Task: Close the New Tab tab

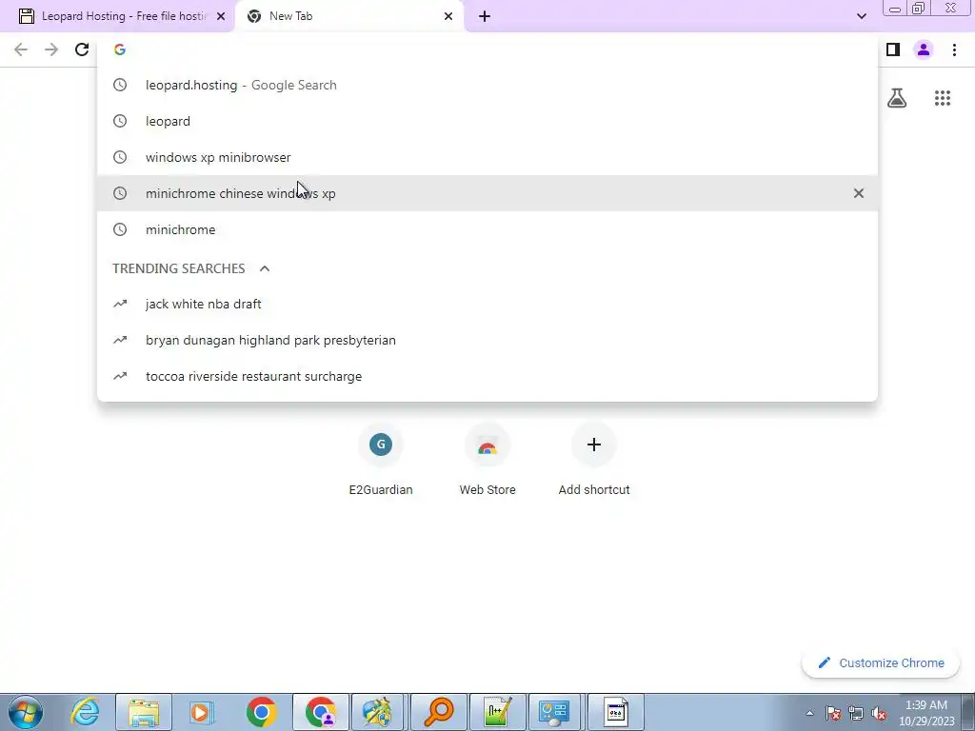Action: pos(448,16)
